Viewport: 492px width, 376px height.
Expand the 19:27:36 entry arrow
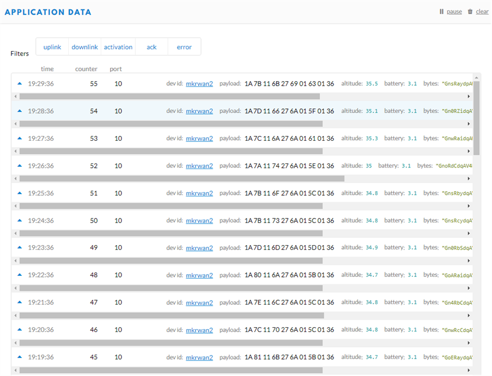pyautogui.click(x=19, y=138)
